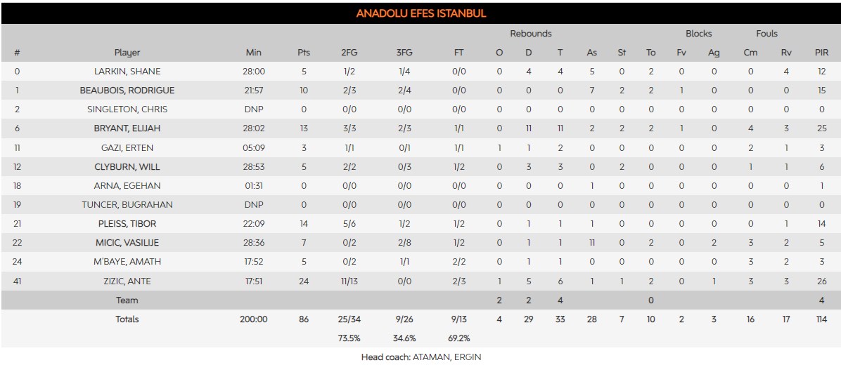Click M'BAYE, AMATH player name
The image size is (841, 365).
[x=127, y=262]
